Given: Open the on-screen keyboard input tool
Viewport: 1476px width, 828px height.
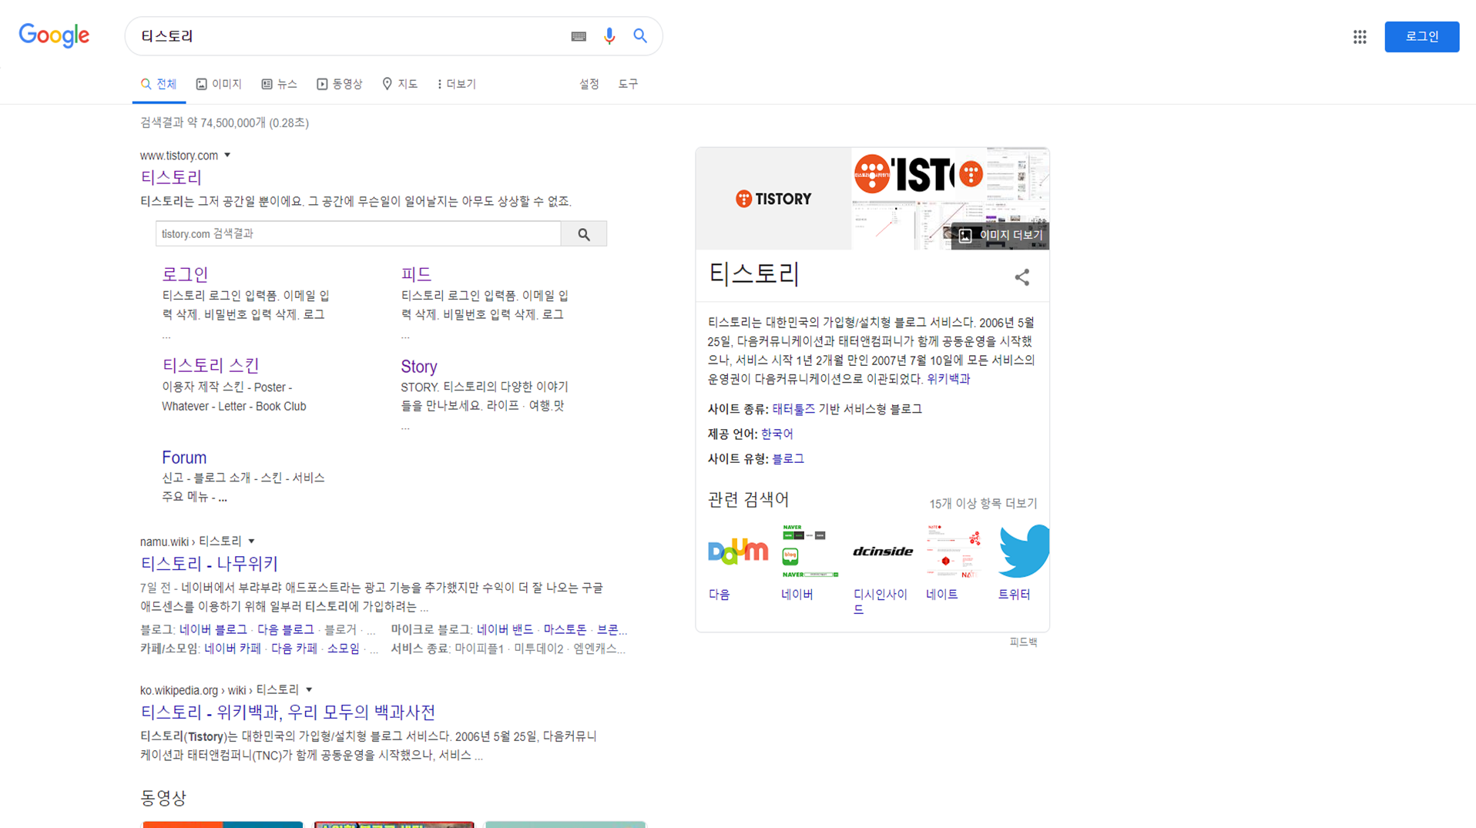Looking at the screenshot, I should 579,36.
